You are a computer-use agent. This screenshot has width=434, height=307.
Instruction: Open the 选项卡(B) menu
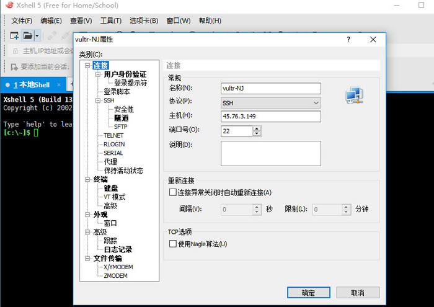click(144, 20)
